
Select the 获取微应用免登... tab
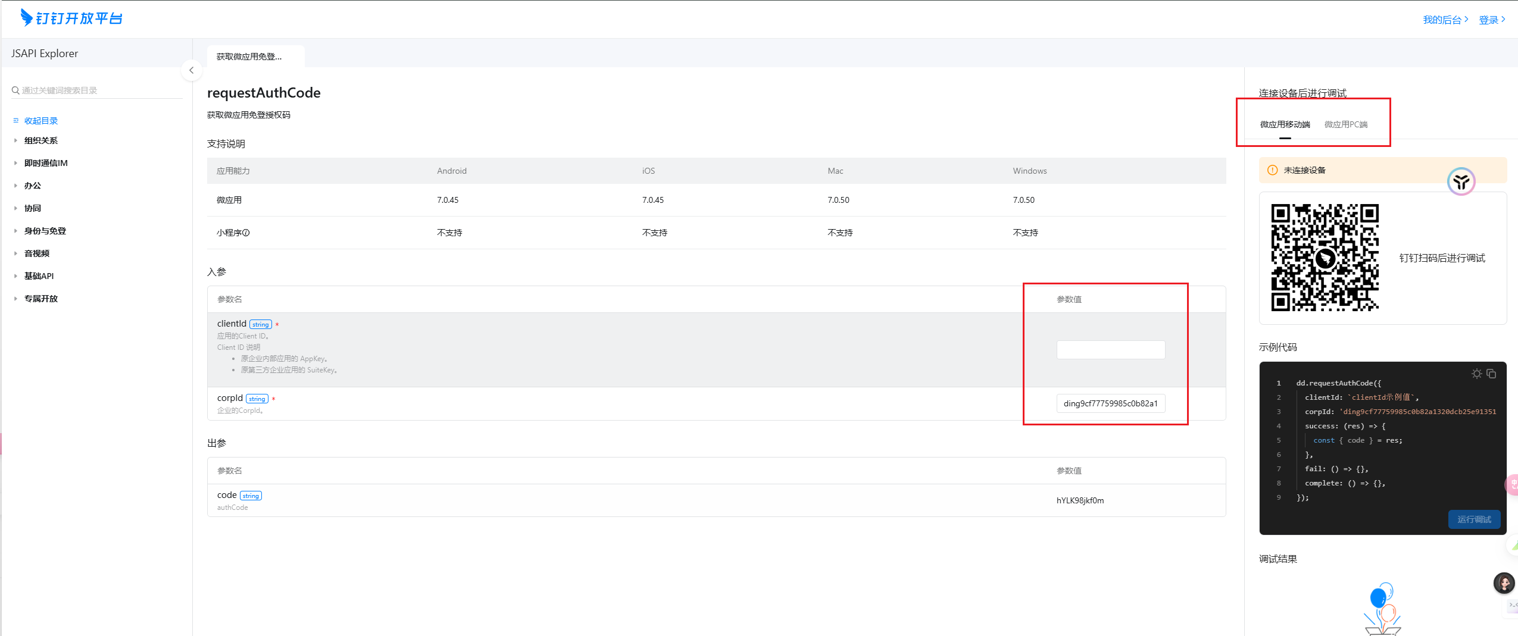click(255, 57)
